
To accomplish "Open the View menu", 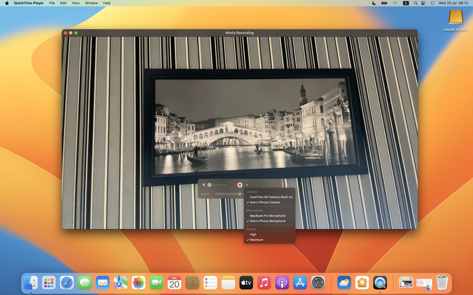I will pyautogui.click(x=76, y=3).
